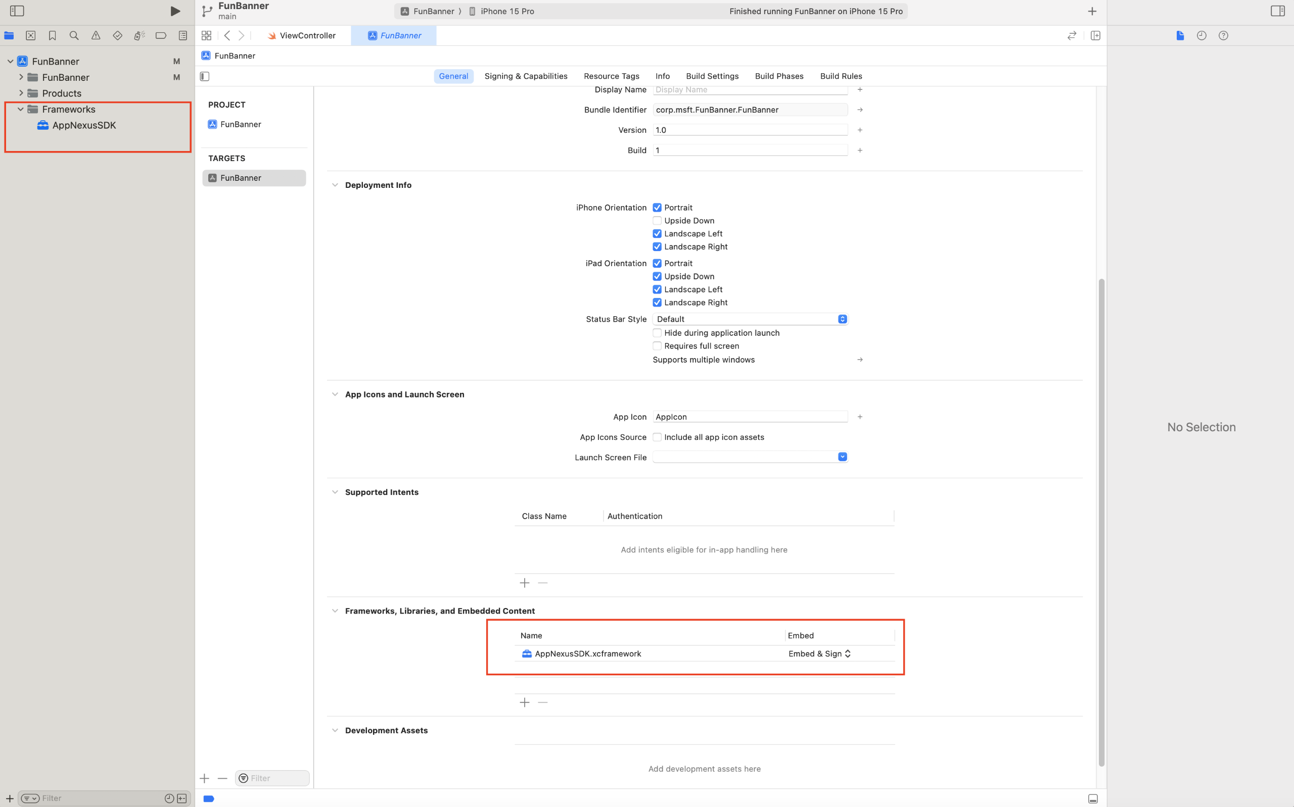Toggle the debug area at bottom right
The image size is (1294, 807).
tap(1093, 798)
